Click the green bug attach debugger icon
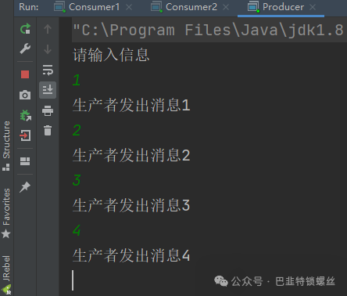This screenshot has width=347, height=296. (26, 115)
